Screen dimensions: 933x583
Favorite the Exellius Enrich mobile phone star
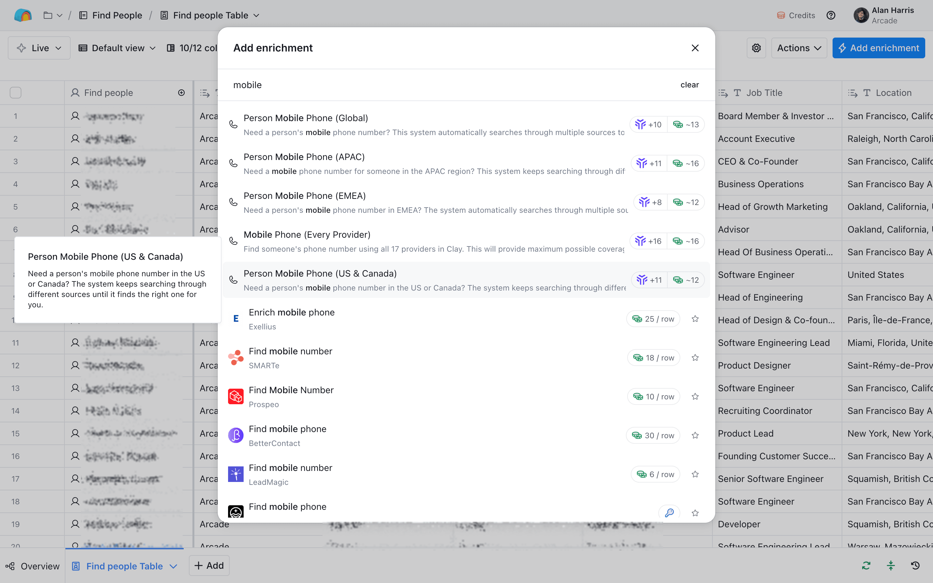(x=695, y=319)
